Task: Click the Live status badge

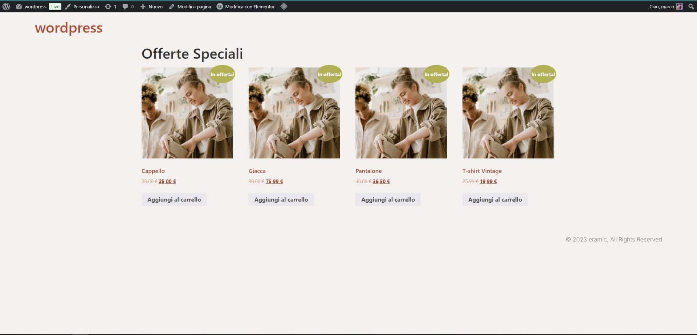Action: [55, 7]
